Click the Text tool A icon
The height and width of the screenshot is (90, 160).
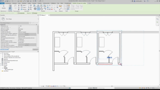pos(28,1)
